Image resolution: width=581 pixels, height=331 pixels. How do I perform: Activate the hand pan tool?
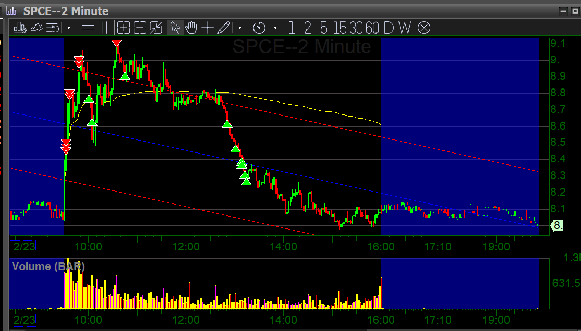[191, 28]
